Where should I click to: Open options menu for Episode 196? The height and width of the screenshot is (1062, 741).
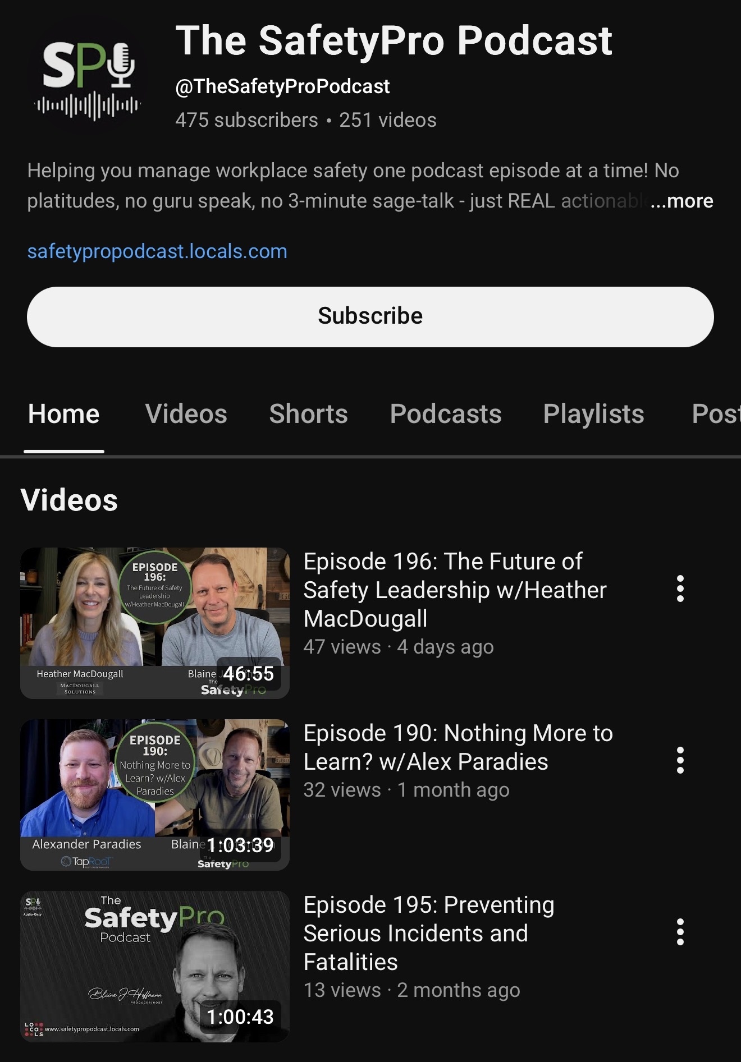(680, 589)
